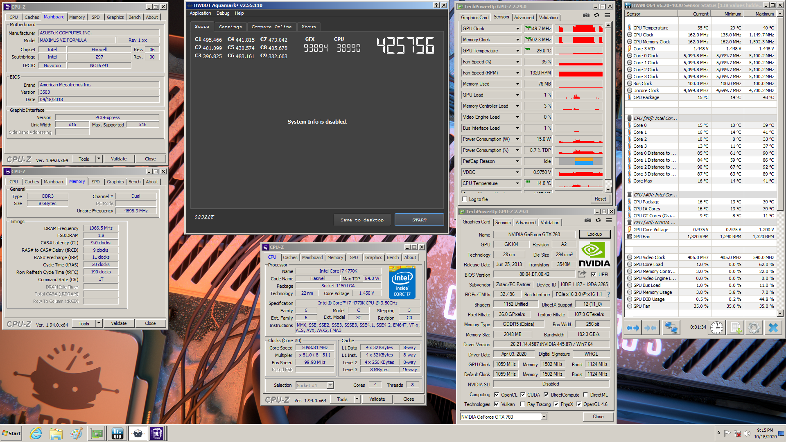
Task: Click the GPU-Z sensors vertical scrollbar
Action: point(608,107)
